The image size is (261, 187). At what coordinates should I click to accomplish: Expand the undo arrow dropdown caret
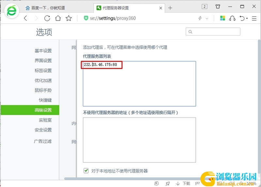[247, 18]
